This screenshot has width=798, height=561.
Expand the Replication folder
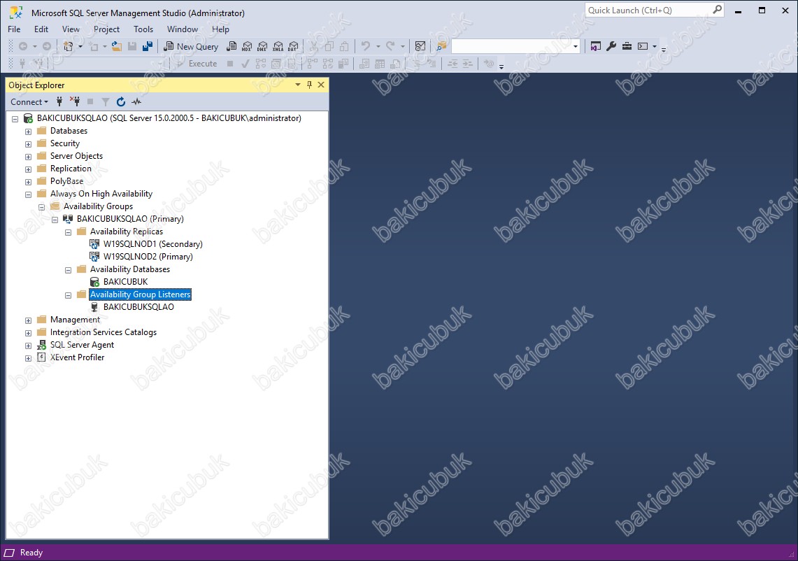[x=28, y=169]
